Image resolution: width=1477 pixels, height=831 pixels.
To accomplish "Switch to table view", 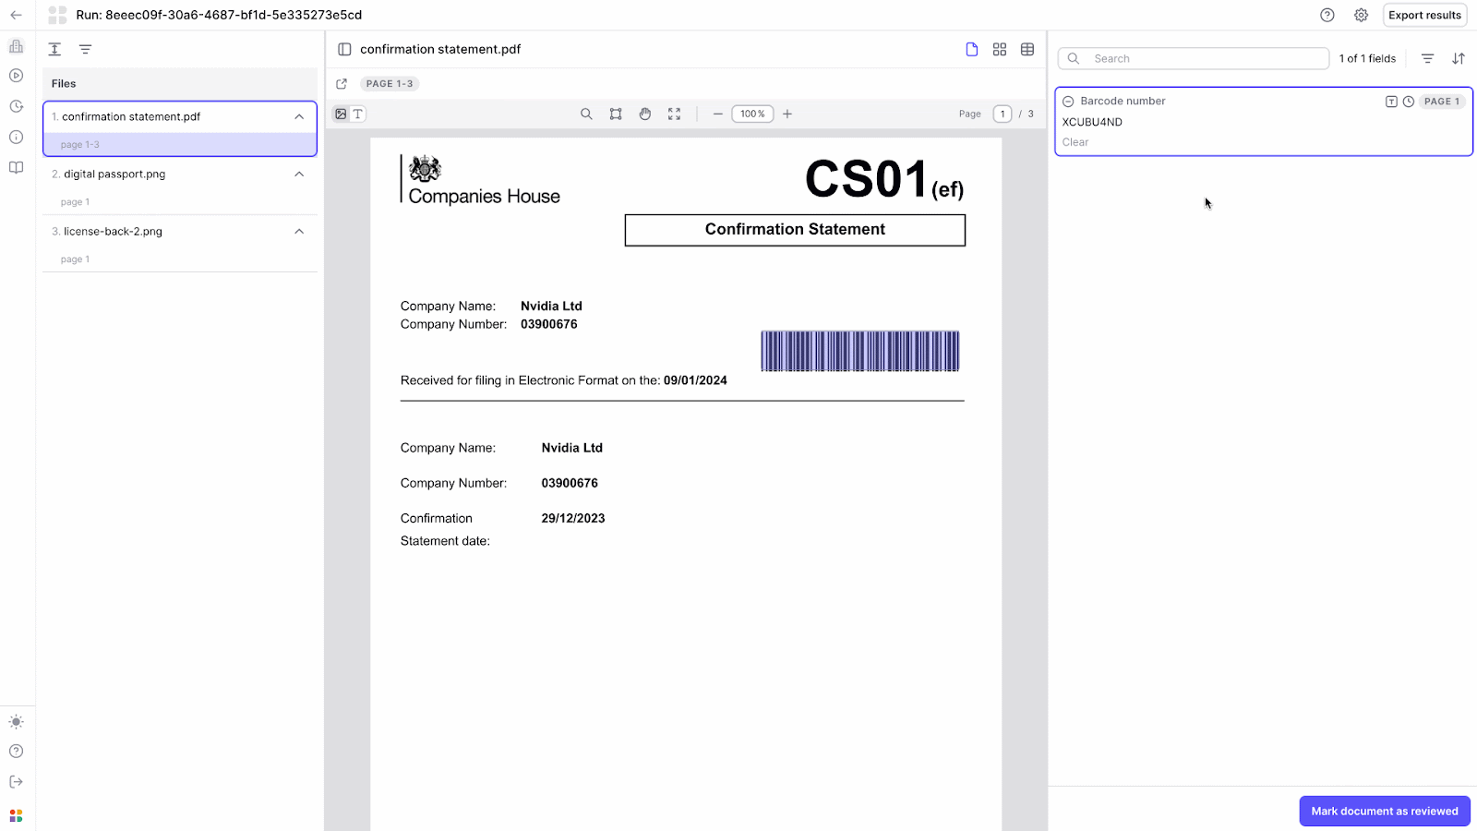I will tap(1027, 49).
